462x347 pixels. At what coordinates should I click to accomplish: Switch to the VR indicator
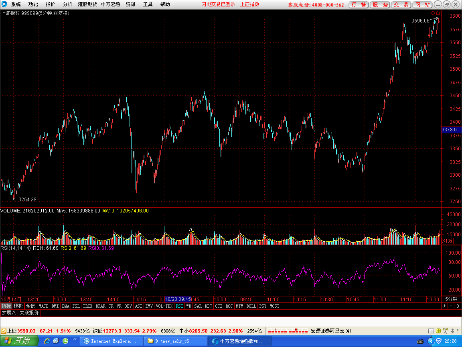click(119, 306)
